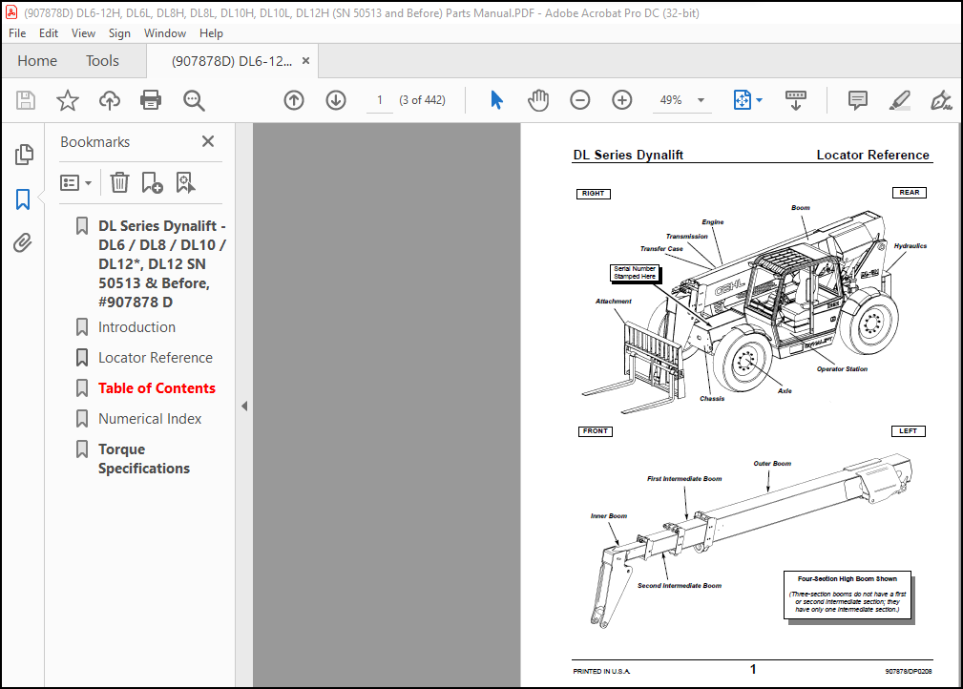Open the Sign menu
Image resolution: width=963 pixels, height=689 pixels.
pyautogui.click(x=119, y=33)
